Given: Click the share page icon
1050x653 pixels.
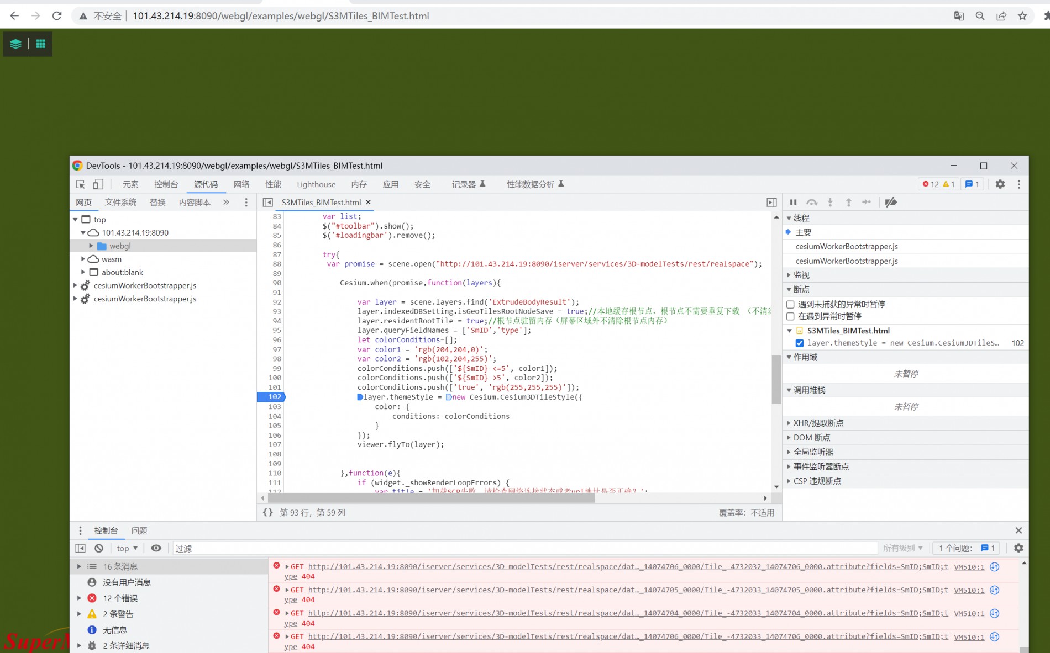Looking at the screenshot, I should pyautogui.click(x=1001, y=16).
